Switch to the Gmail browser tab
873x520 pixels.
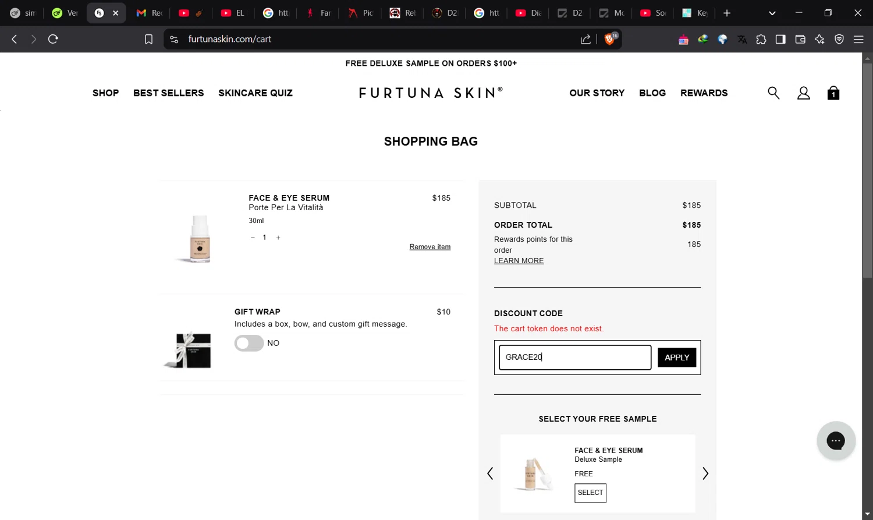coord(149,13)
